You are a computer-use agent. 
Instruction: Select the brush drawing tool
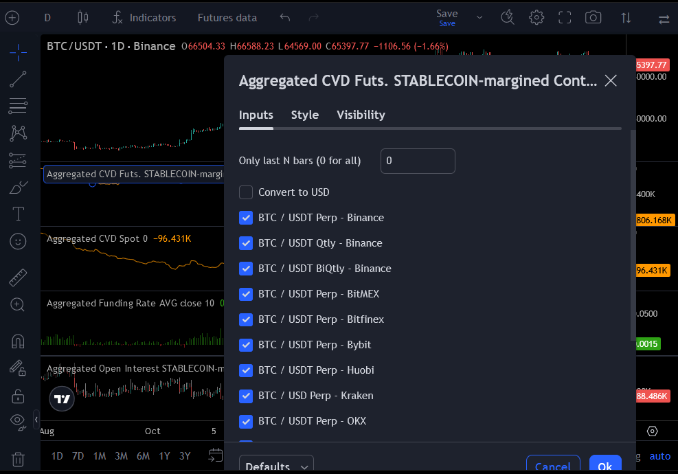pyautogui.click(x=18, y=188)
